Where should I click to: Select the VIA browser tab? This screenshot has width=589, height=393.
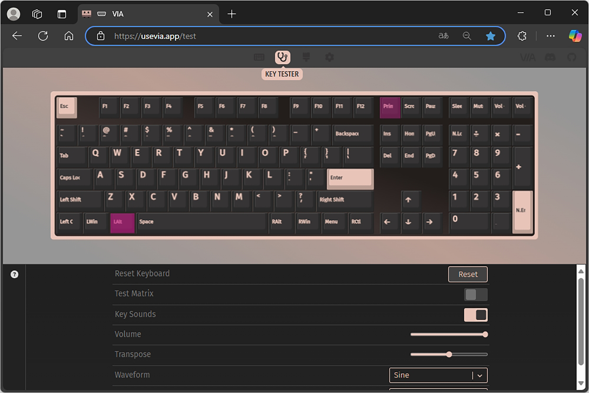pyautogui.click(x=147, y=14)
